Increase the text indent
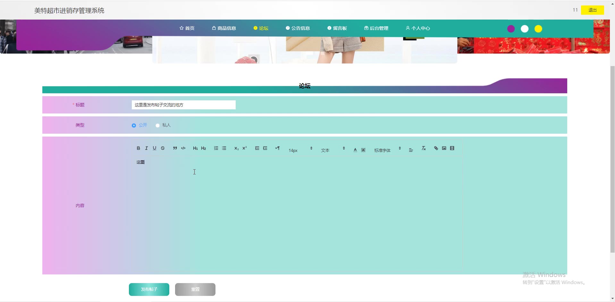Image resolution: width=615 pixels, height=302 pixels. 265,148
